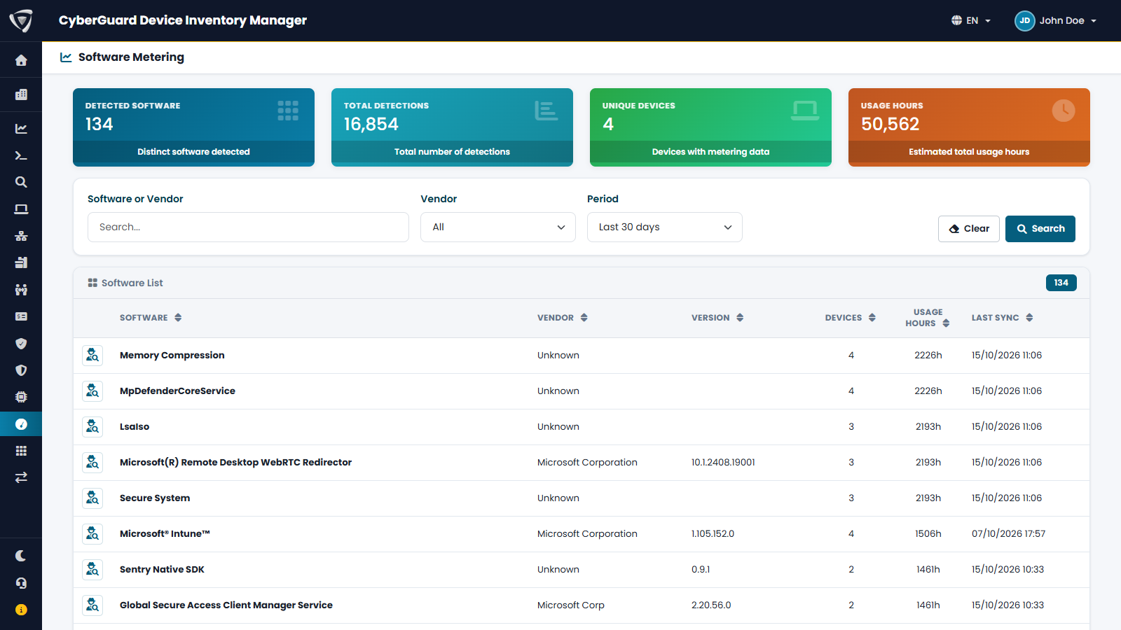Toggle dark mode with the moon icon
This screenshot has width=1121, height=630.
point(21,556)
